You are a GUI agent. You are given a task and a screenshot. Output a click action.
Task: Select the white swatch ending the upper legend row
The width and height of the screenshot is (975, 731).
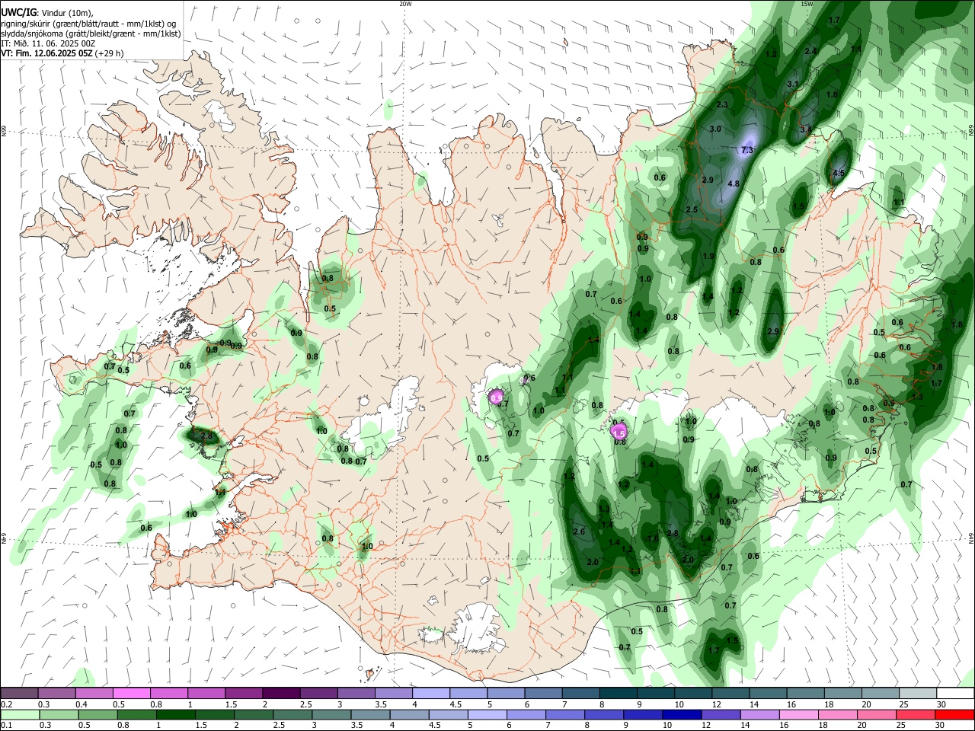click(954, 694)
